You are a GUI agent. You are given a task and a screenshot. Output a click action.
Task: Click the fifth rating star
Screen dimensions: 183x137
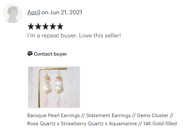(60, 26)
